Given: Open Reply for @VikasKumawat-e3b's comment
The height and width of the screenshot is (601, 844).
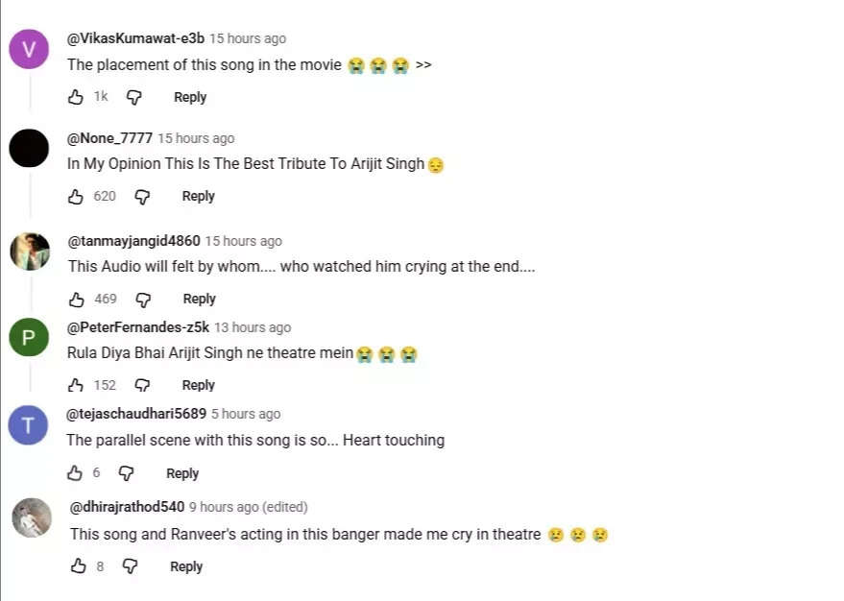Looking at the screenshot, I should click(189, 97).
